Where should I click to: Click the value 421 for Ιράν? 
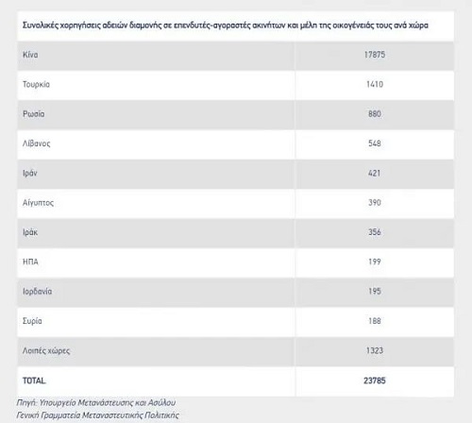[375, 173]
